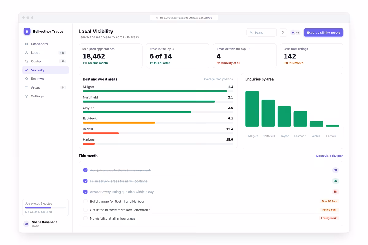Click the Northfield bar in enquiries chart
This screenshot has width=368, height=245.
click(x=268, y=113)
